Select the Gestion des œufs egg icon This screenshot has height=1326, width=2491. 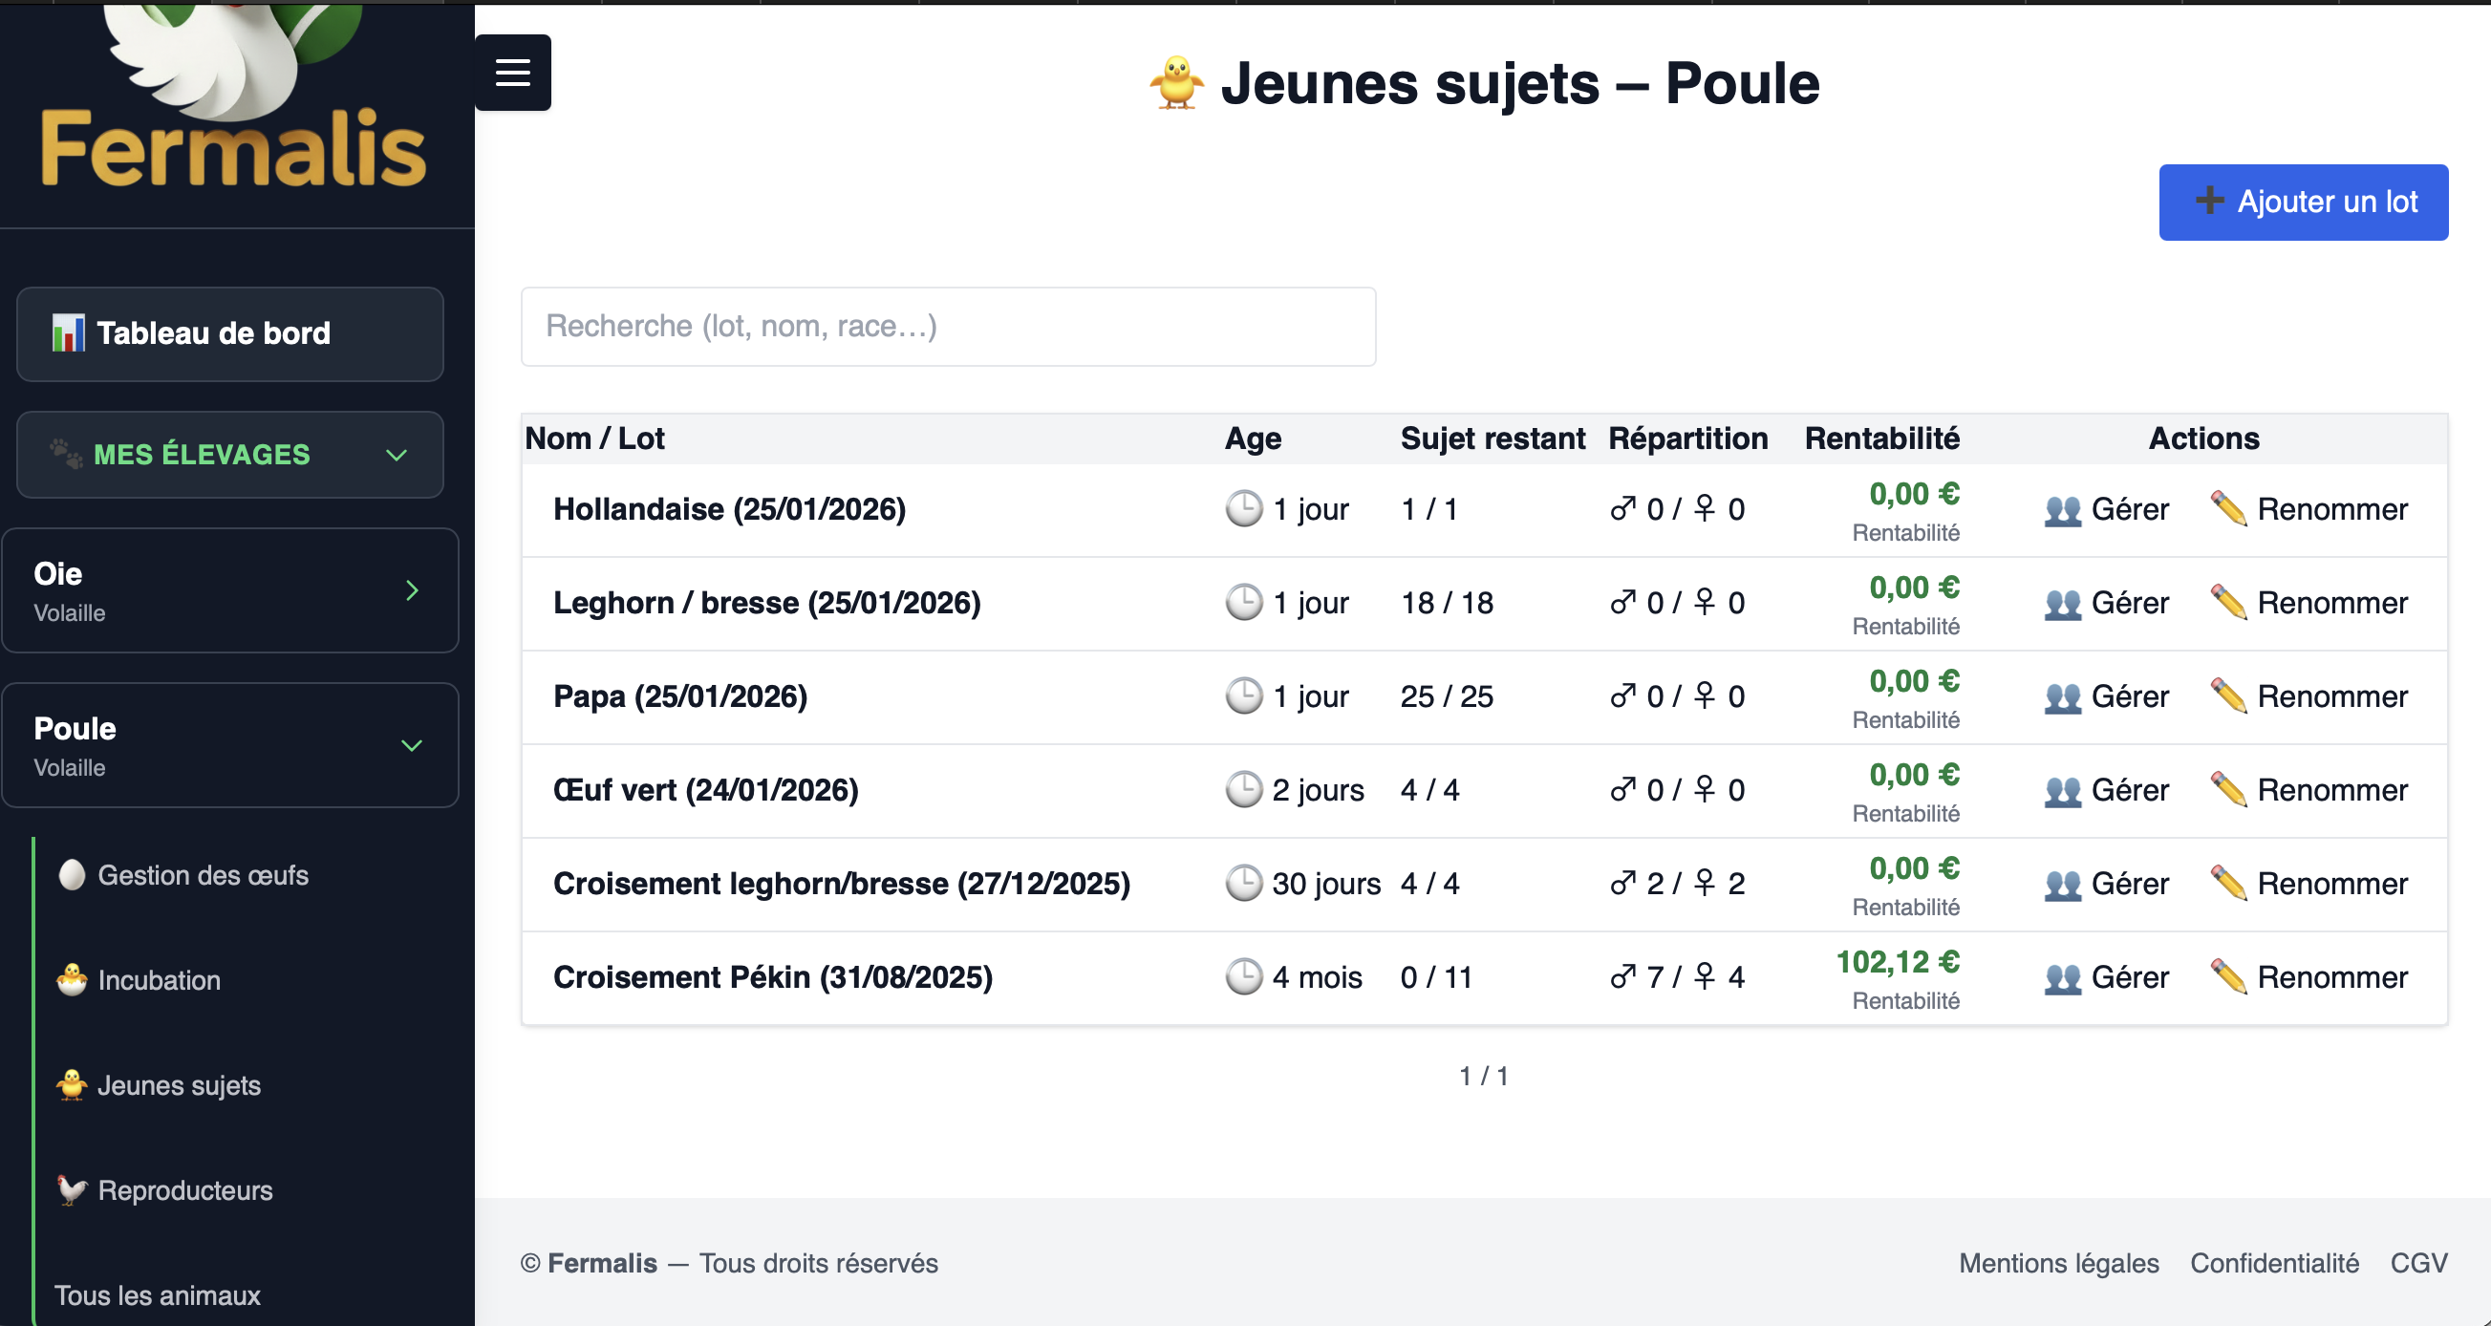point(71,875)
